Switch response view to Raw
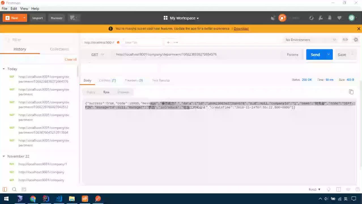362x204 pixels. click(106, 92)
